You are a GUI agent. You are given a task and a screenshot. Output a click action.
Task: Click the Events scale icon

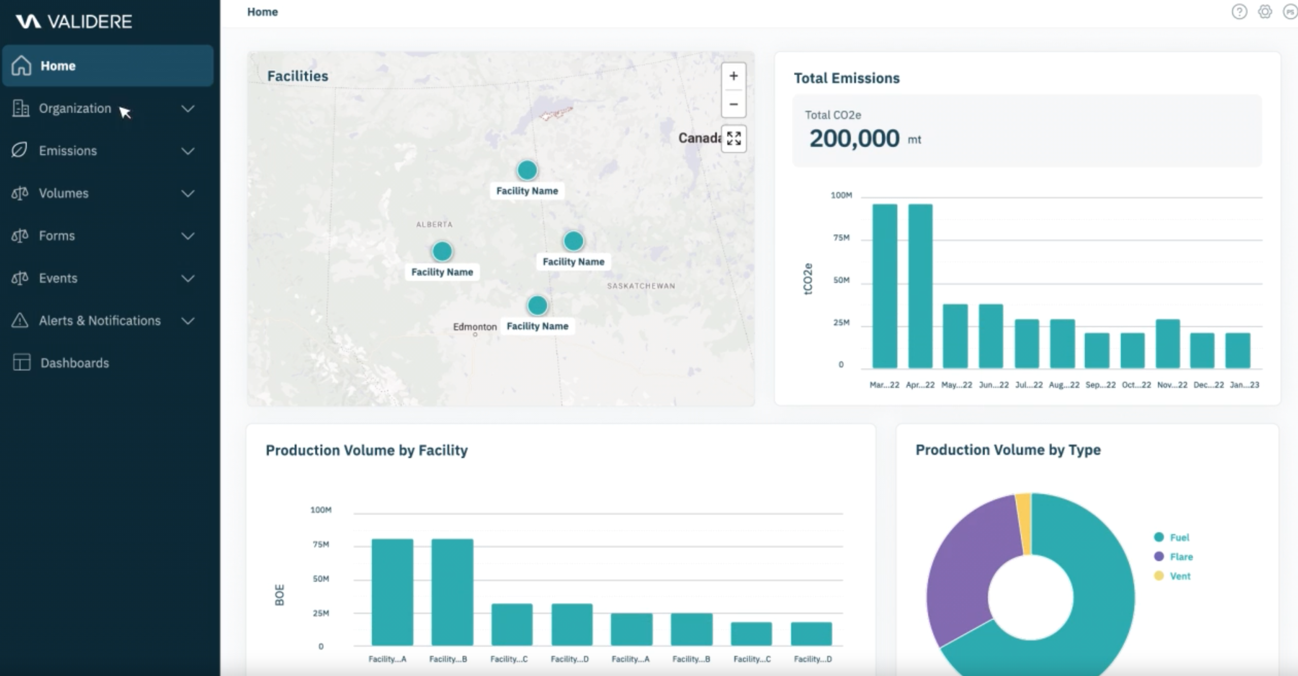(20, 278)
